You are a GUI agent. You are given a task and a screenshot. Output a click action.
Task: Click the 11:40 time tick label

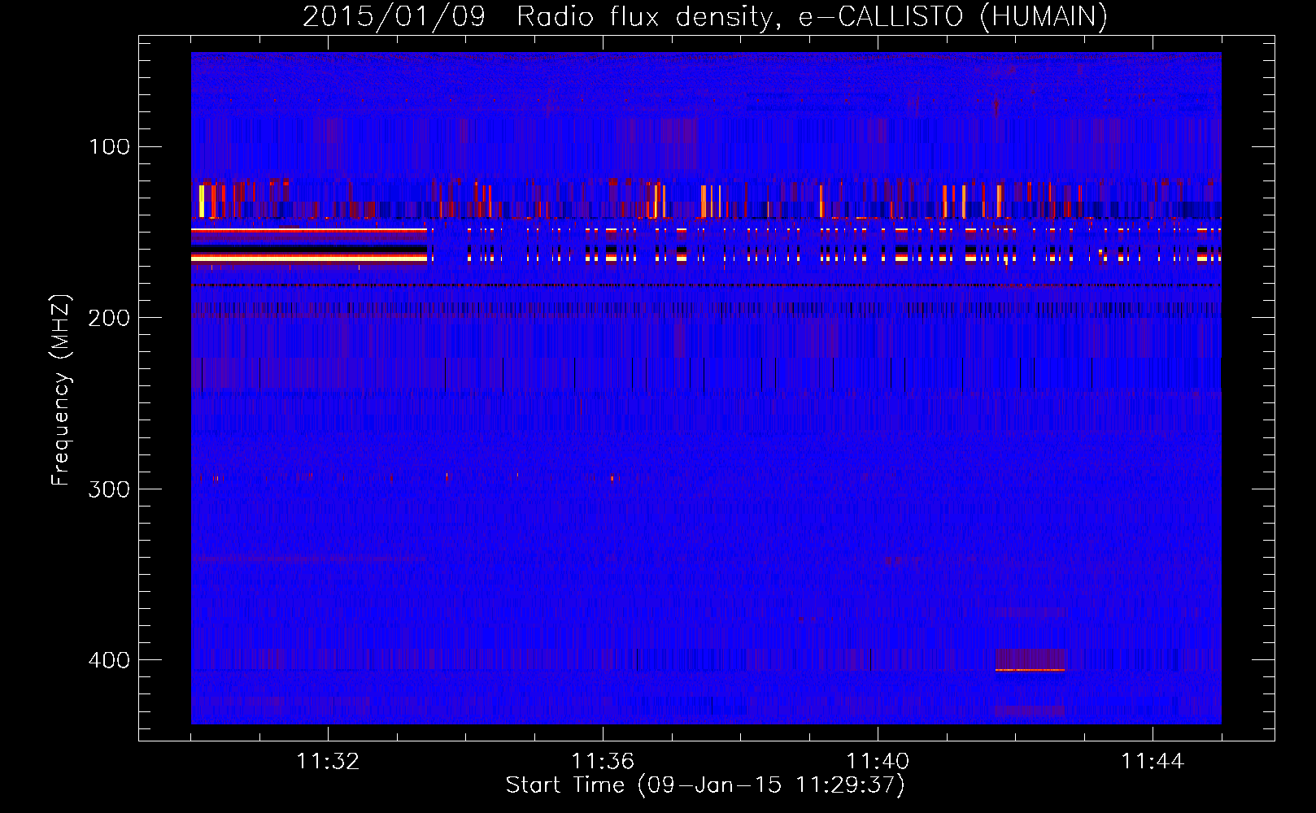[878, 762]
